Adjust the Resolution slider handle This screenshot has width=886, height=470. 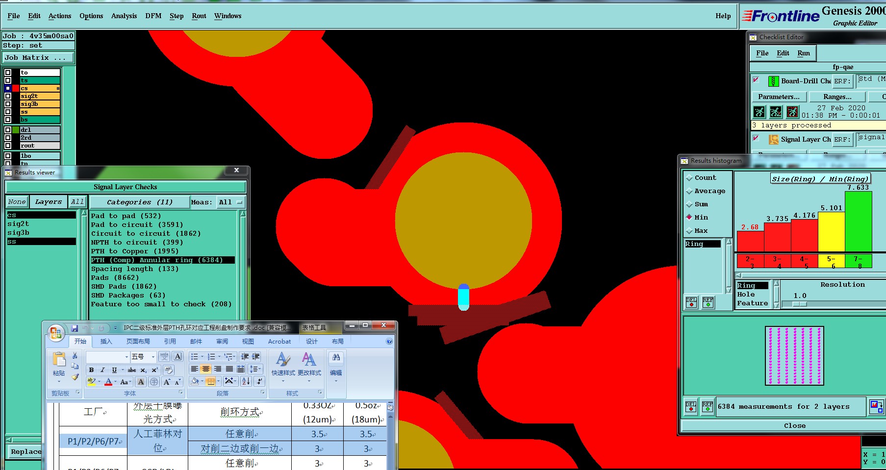point(799,304)
